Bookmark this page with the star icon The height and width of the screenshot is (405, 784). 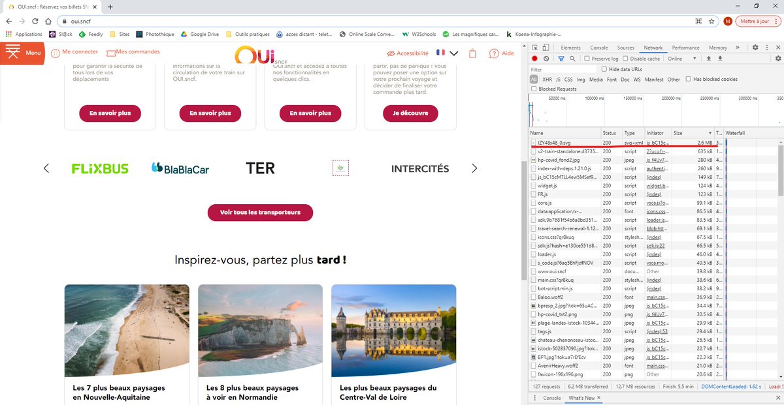click(x=711, y=21)
